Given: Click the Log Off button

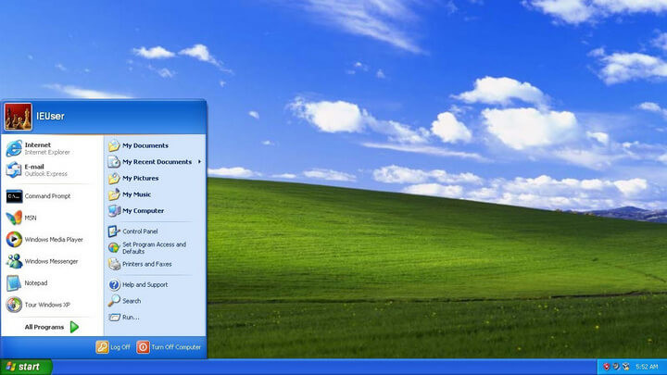Looking at the screenshot, I should 113,347.
